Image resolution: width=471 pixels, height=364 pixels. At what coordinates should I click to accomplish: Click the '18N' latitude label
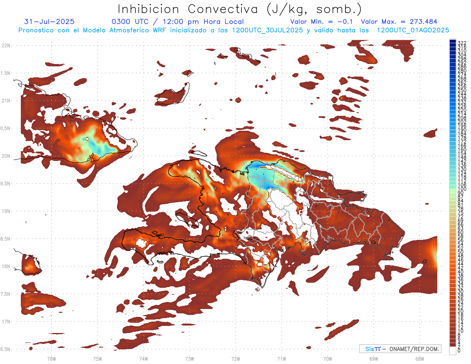(x=6, y=266)
